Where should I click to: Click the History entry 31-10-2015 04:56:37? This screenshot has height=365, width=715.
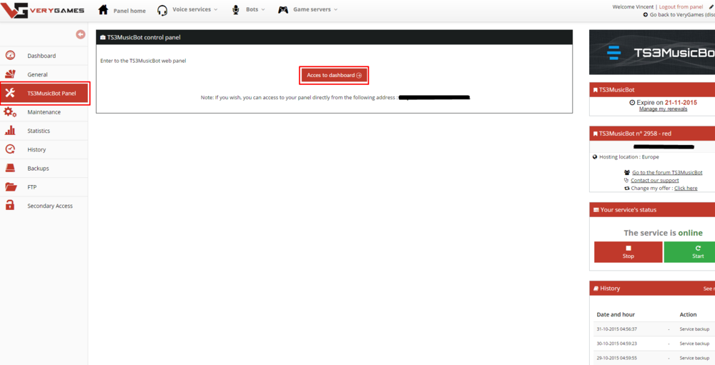(616, 329)
